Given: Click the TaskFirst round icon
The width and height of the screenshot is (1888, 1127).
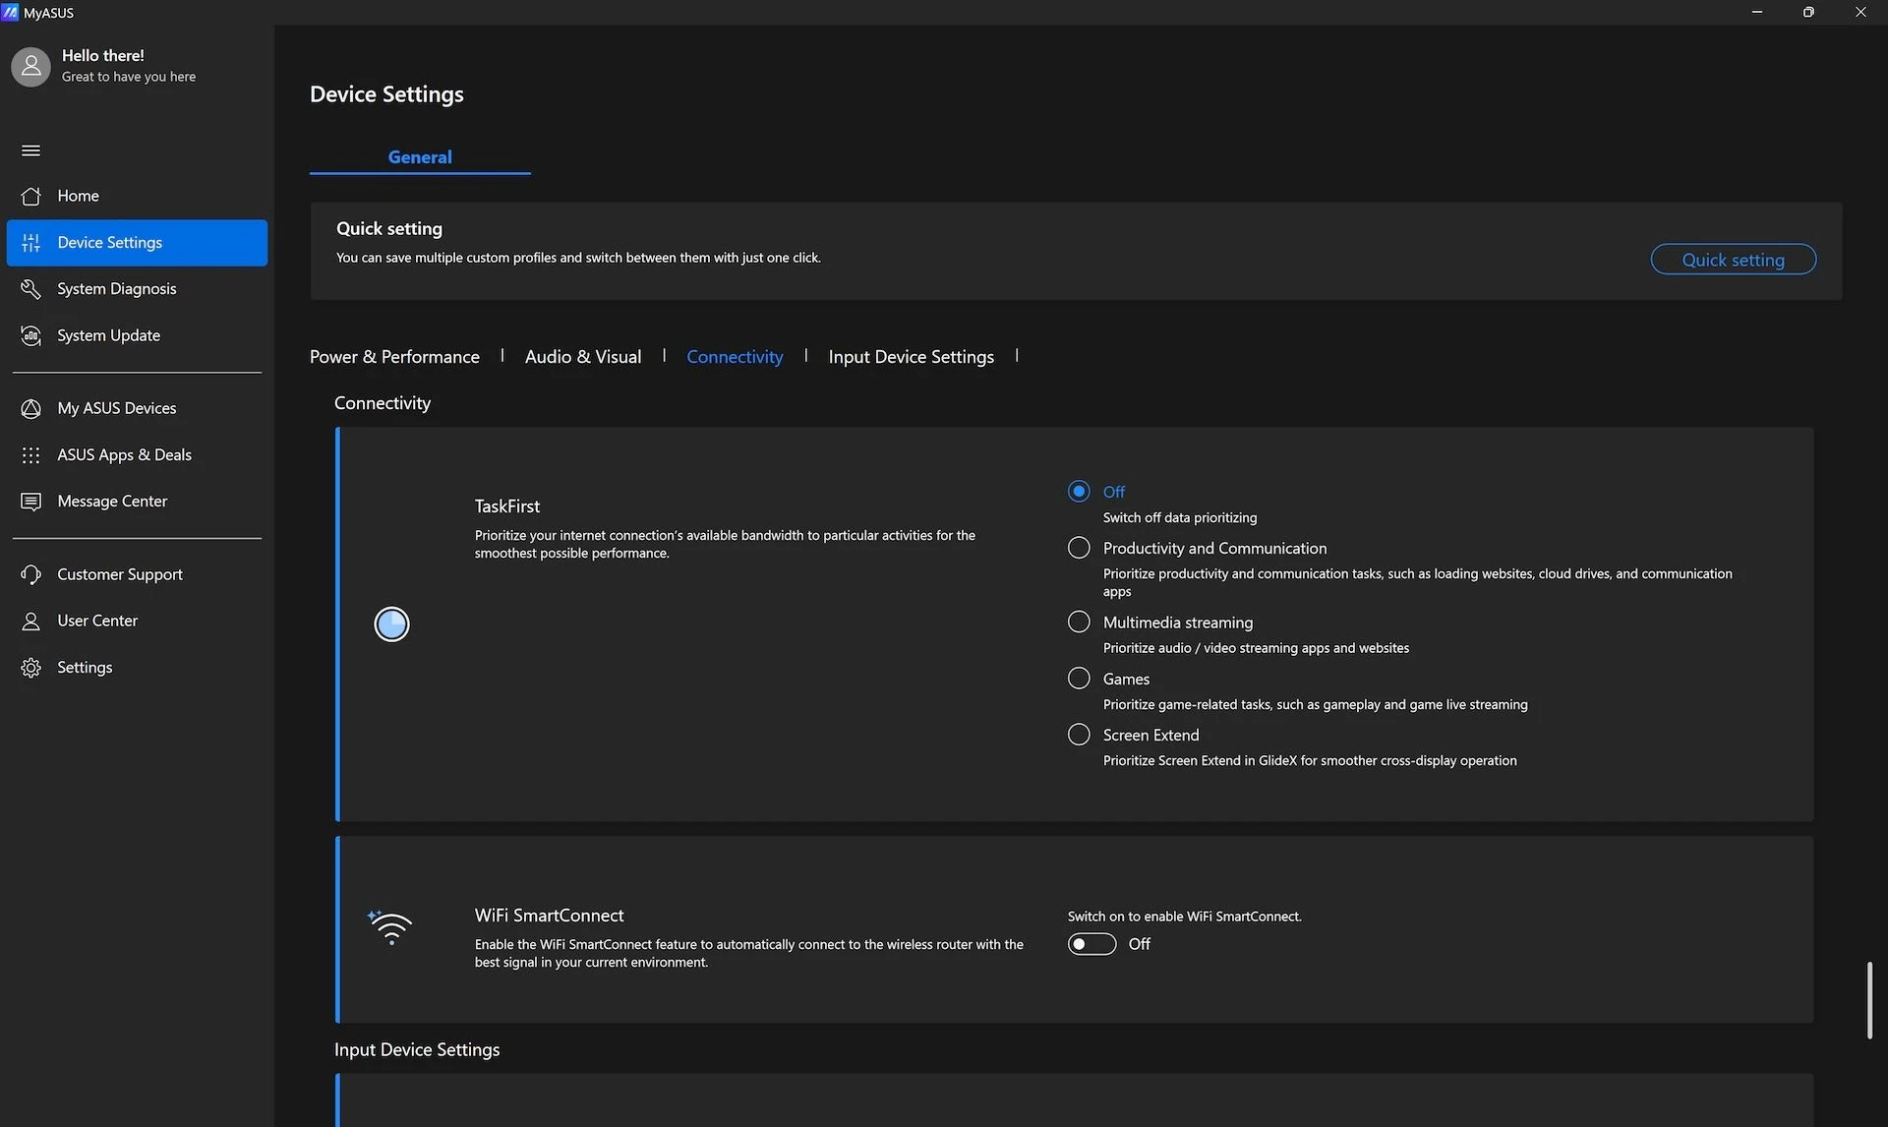Looking at the screenshot, I should (391, 623).
